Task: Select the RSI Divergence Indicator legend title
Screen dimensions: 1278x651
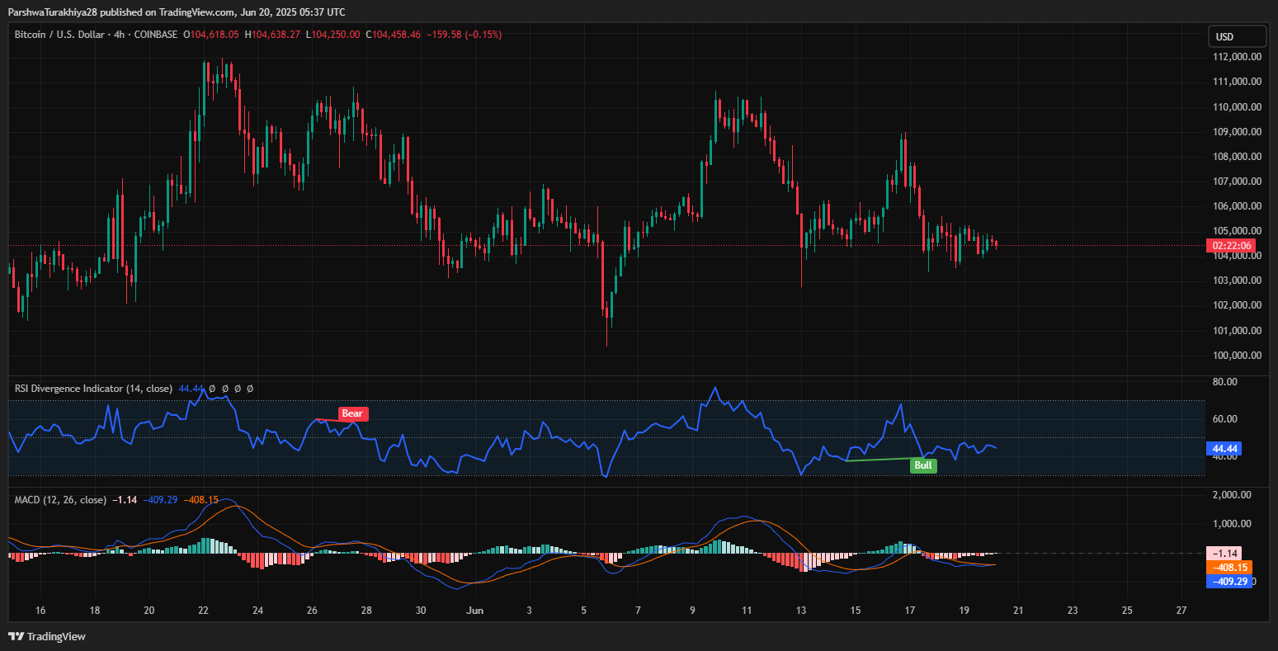Action: click(93, 389)
